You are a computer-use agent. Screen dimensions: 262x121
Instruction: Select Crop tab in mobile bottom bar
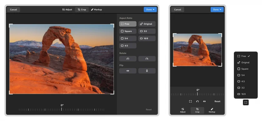click(197, 110)
